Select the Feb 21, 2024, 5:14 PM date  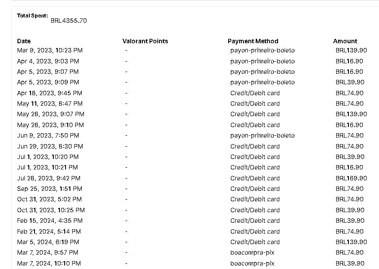coord(49,231)
